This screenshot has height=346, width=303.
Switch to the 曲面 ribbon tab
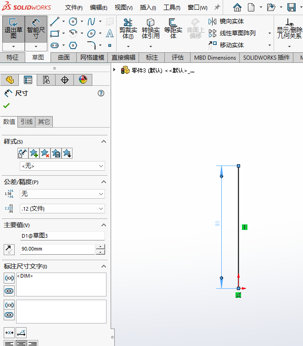[64, 58]
